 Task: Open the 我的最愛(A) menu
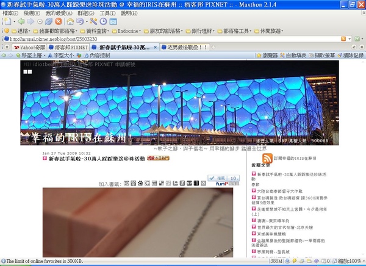(59, 13)
